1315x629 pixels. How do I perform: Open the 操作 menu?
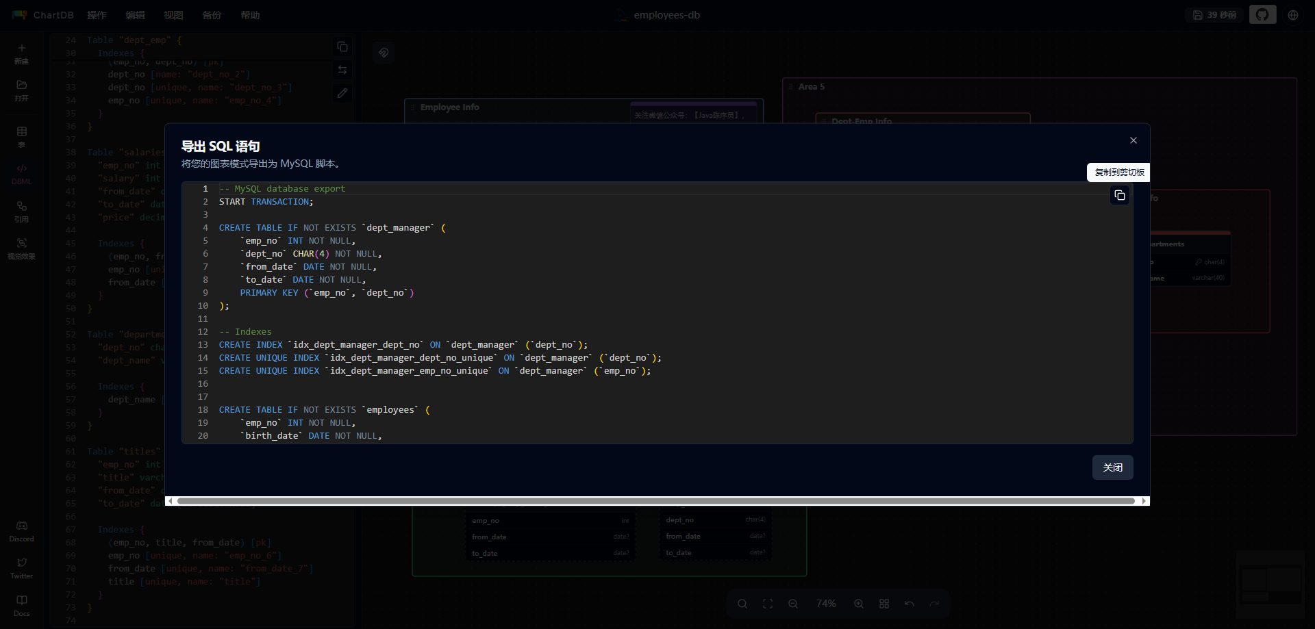coord(97,15)
